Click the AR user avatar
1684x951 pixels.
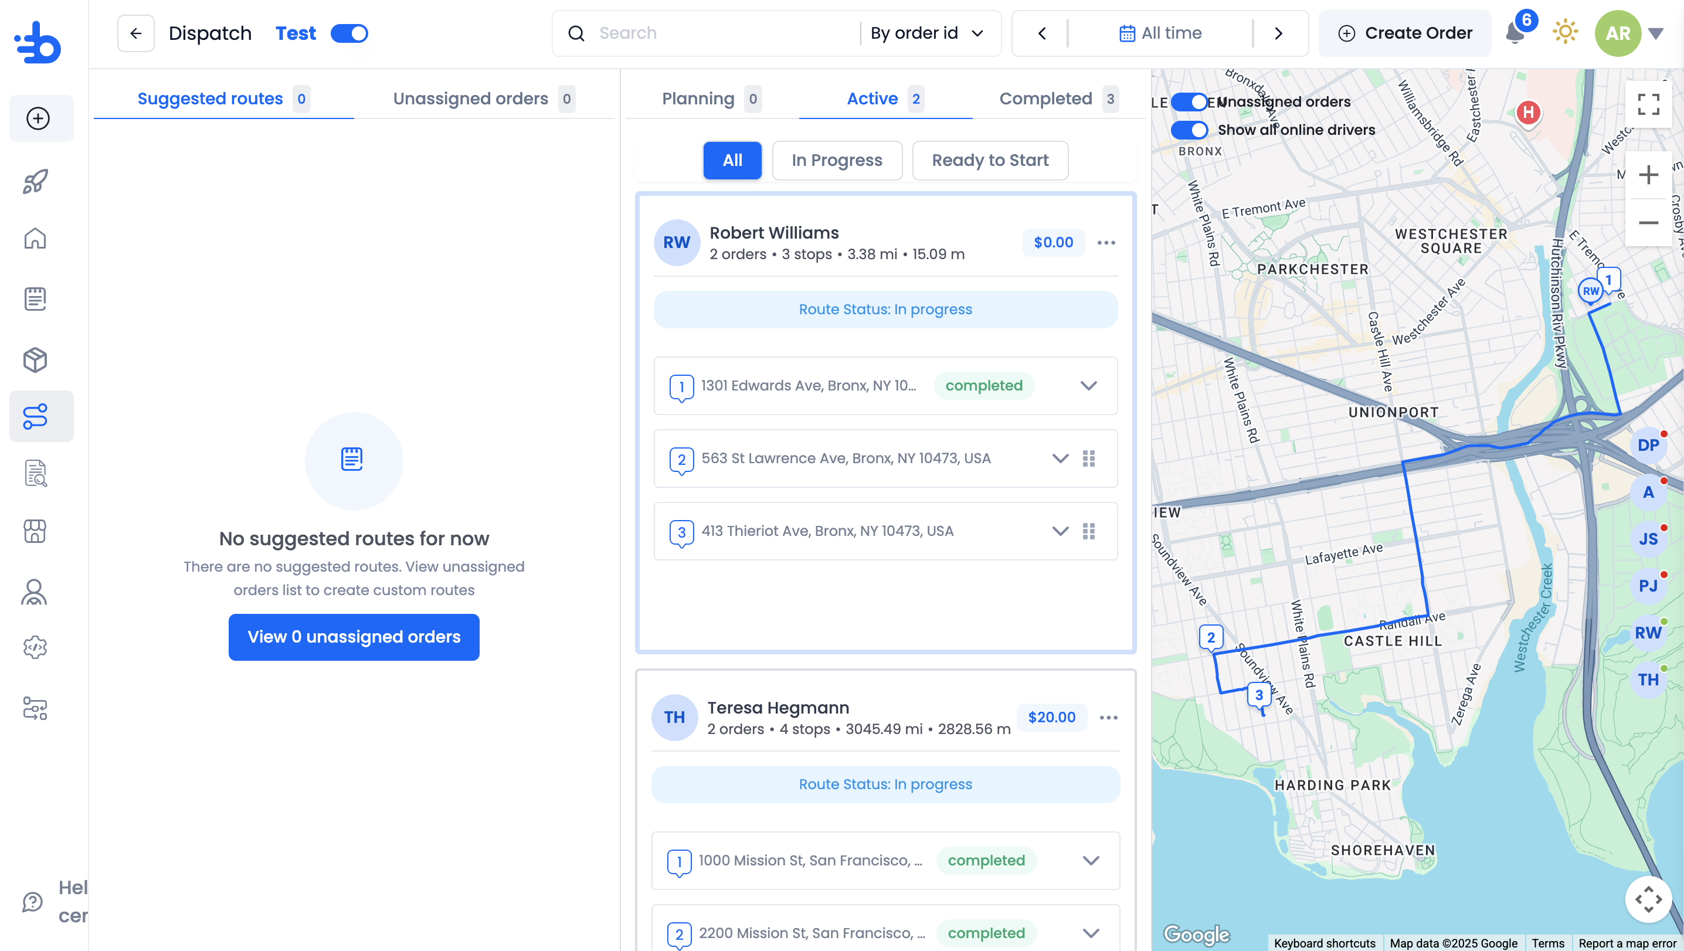click(x=1618, y=33)
